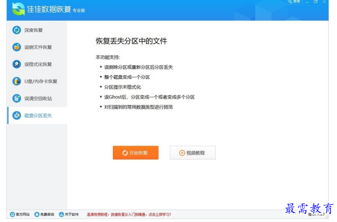Open 关于软件 about dialog
This screenshot has width=337, height=222.
69,214
